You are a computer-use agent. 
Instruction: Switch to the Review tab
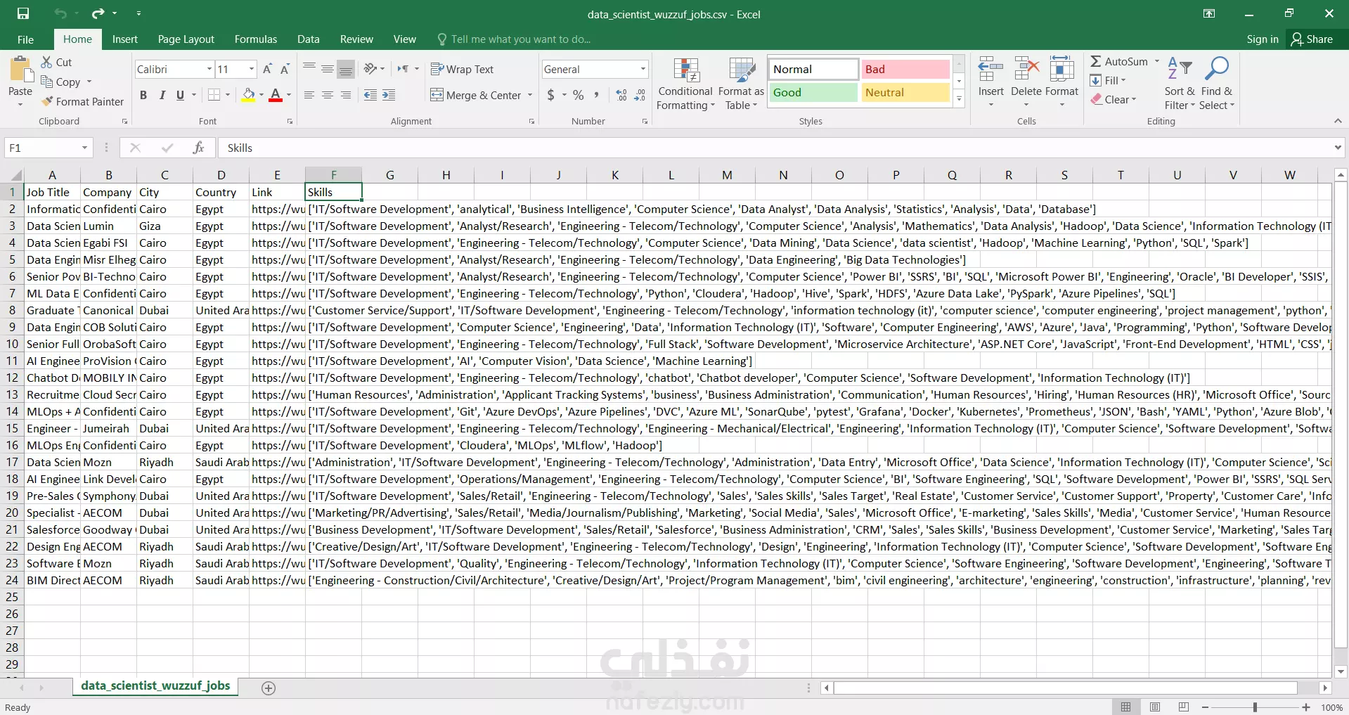pos(356,39)
